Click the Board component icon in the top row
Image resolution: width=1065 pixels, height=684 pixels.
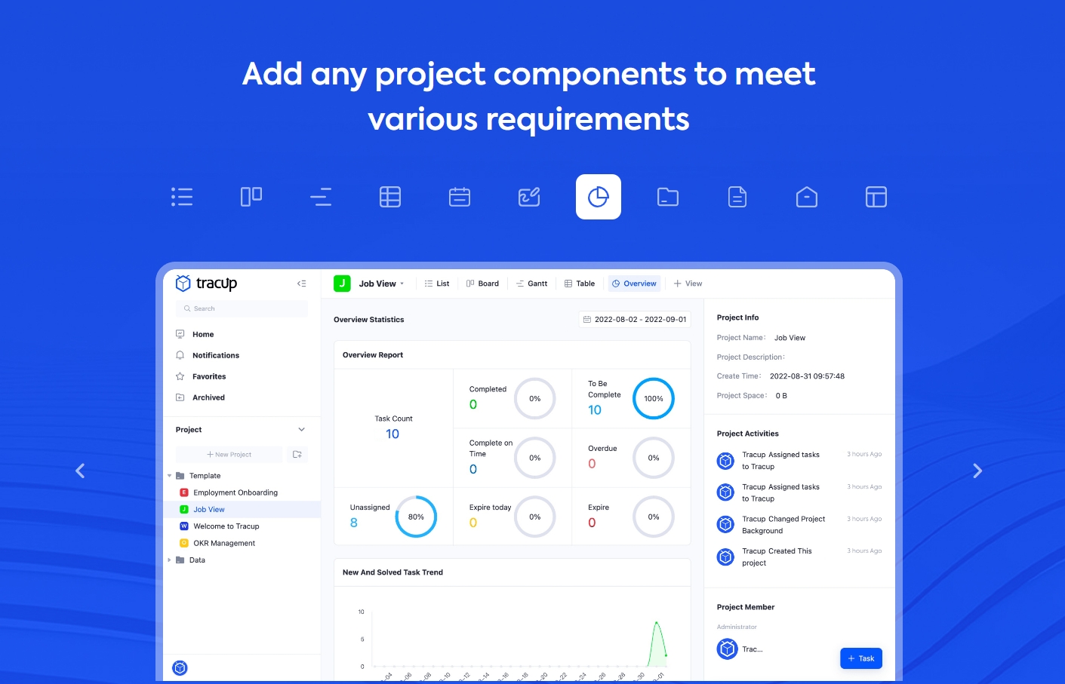[251, 197]
